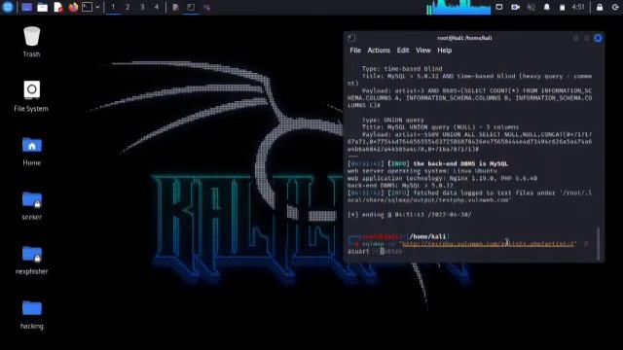Screen dimensions: 623x350
Task: Open the CPU graph monitor
Action: [458, 7]
